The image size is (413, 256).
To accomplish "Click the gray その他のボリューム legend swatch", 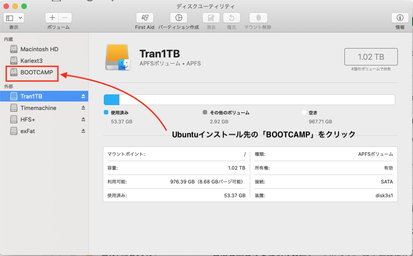I will tap(205, 112).
